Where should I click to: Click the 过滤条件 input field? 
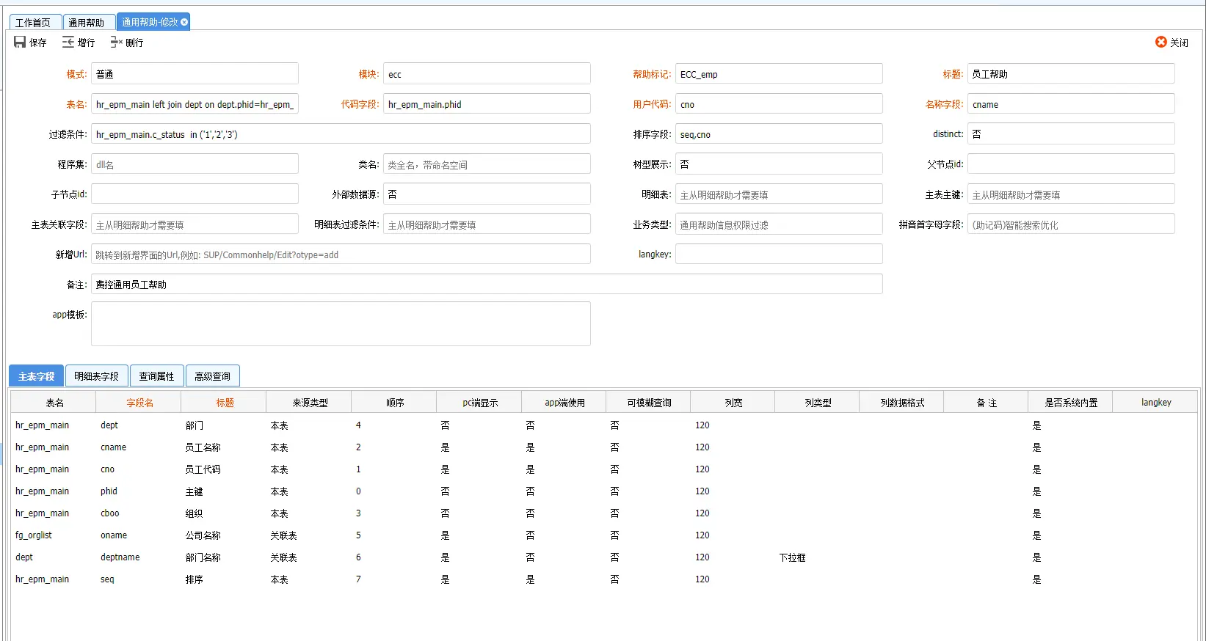[x=341, y=133]
